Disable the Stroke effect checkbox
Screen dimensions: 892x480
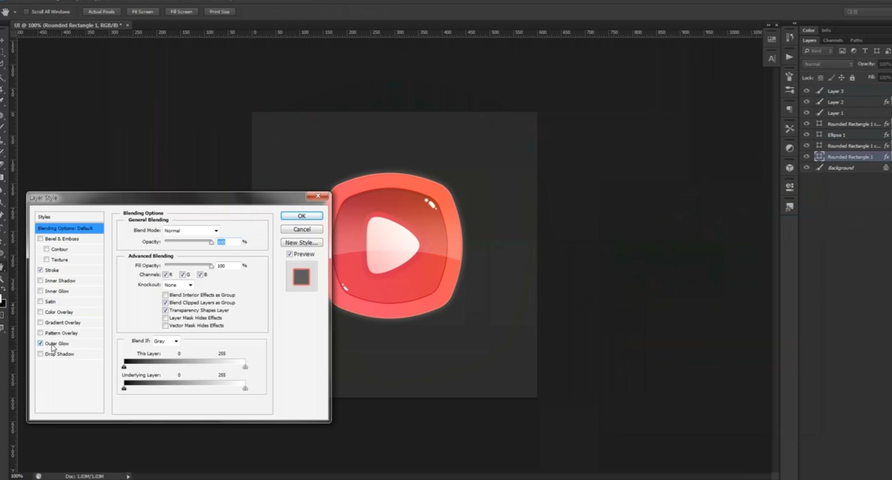[x=40, y=270]
